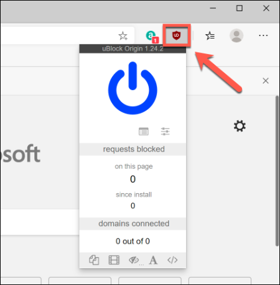This screenshot has width=280, height=285.
Task: Toggle pop-up blocking for this site
Action: click(x=94, y=260)
